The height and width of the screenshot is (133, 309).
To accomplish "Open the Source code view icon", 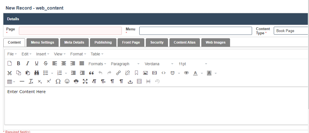I will pyautogui.click(x=164, y=73).
